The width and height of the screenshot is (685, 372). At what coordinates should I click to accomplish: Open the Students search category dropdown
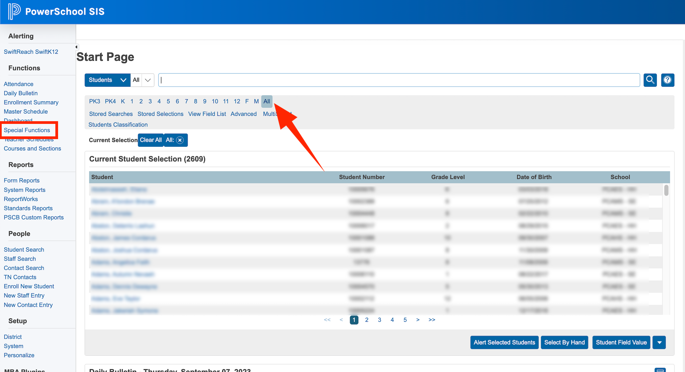107,80
